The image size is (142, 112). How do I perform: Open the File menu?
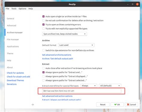tap(7, 9)
